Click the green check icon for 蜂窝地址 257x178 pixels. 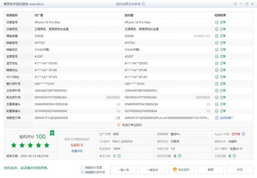coord(217,70)
